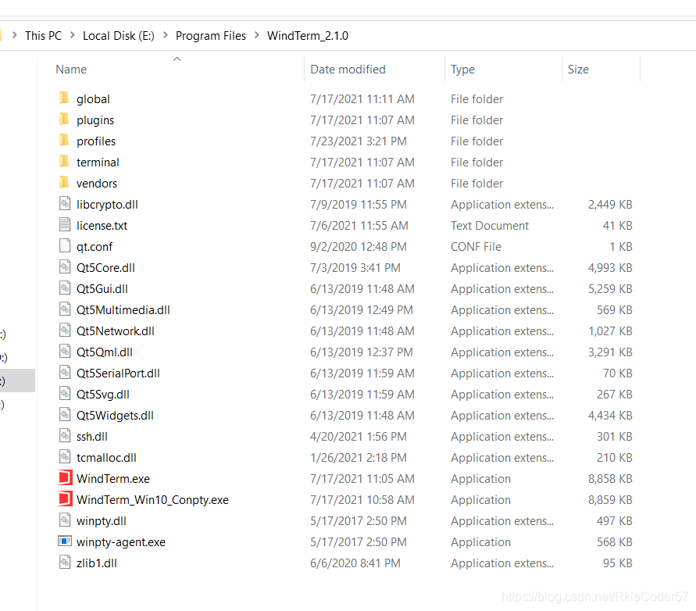Go to This PC in breadcrumb
Viewport: 696px width, 611px height.
click(x=43, y=35)
